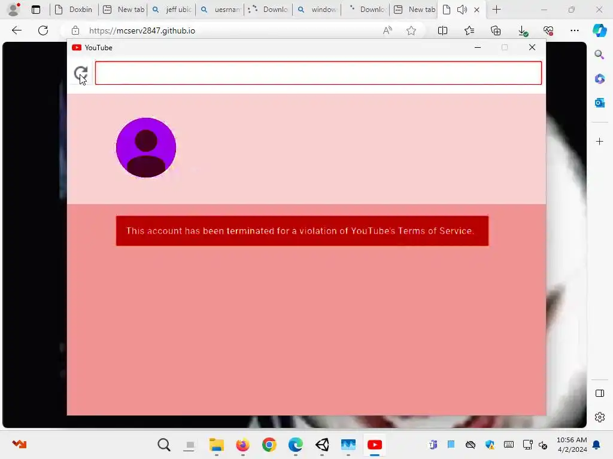The image size is (613, 459).
Task: Open Copilot in Edge sidebar
Action: [x=599, y=30]
